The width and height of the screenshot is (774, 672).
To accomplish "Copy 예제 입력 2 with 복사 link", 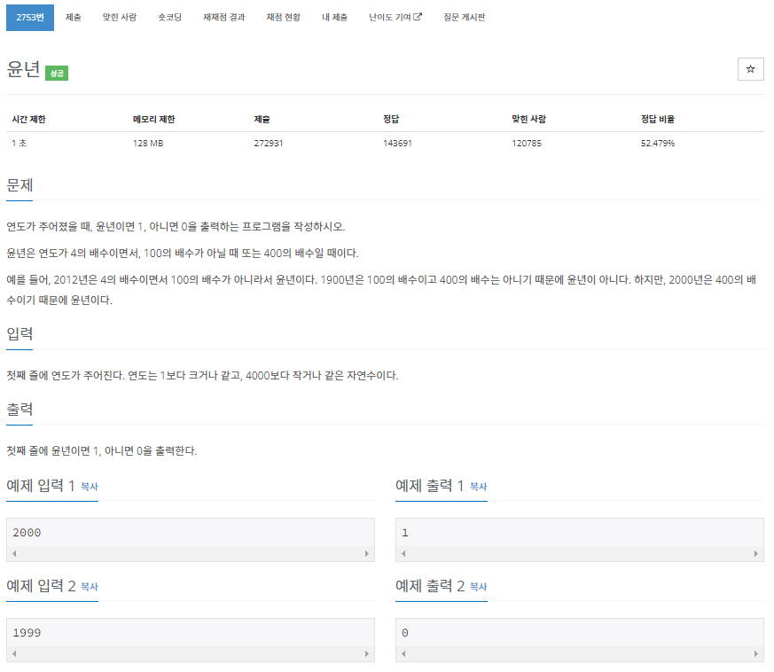I will click(x=90, y=587).
